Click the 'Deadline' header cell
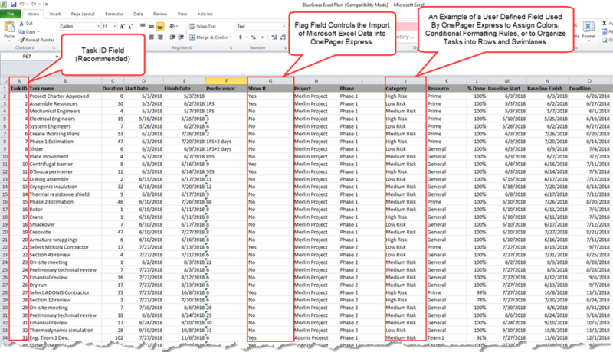 (589, 89)
